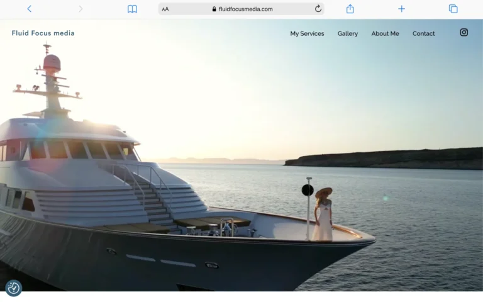Visit the Instagram profile via its icon
Viewport: 483px width, 302px height.
(464, 32)
